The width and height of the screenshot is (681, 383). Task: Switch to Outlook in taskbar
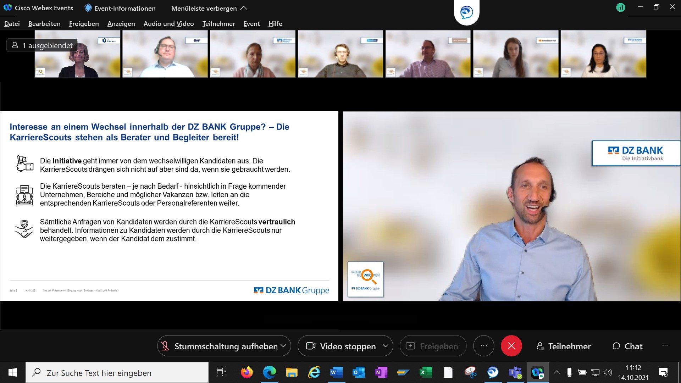[x=359, y=372]
